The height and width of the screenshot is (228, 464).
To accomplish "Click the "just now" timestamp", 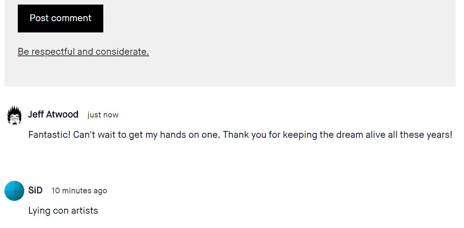I will 103,115.
